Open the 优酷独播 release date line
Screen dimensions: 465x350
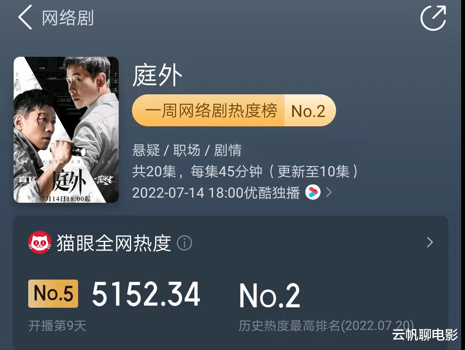tap(216, 192)
